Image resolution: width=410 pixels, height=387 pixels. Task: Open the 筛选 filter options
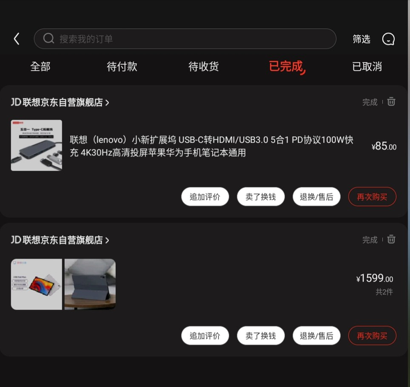362,39
